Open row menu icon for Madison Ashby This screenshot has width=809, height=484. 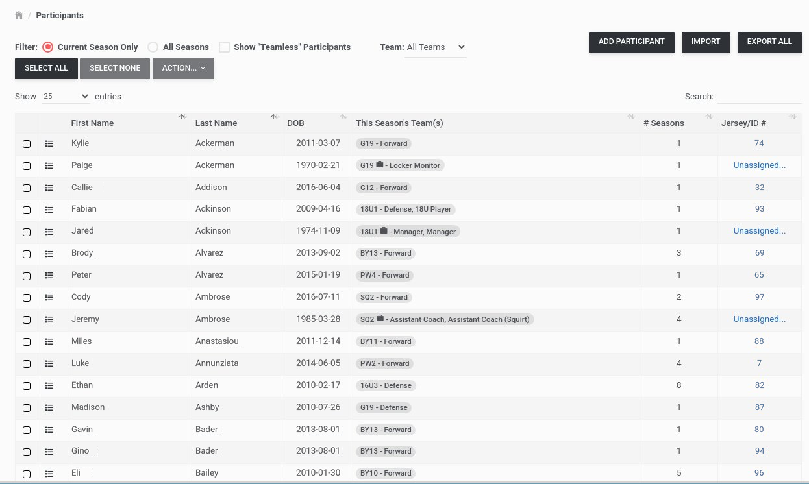[x=49, y=407]
